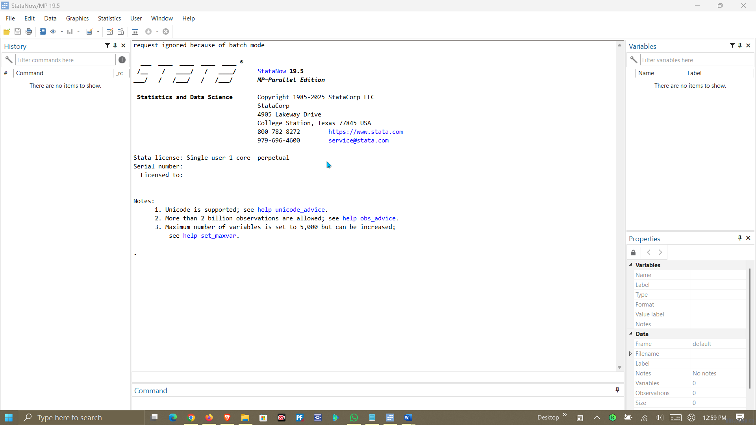Click the Viewer eye toolbar icon

click(53, 31)
